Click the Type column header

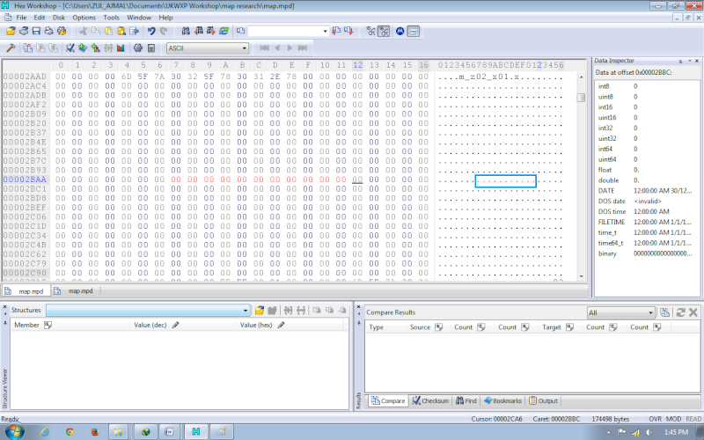point(385,327)
